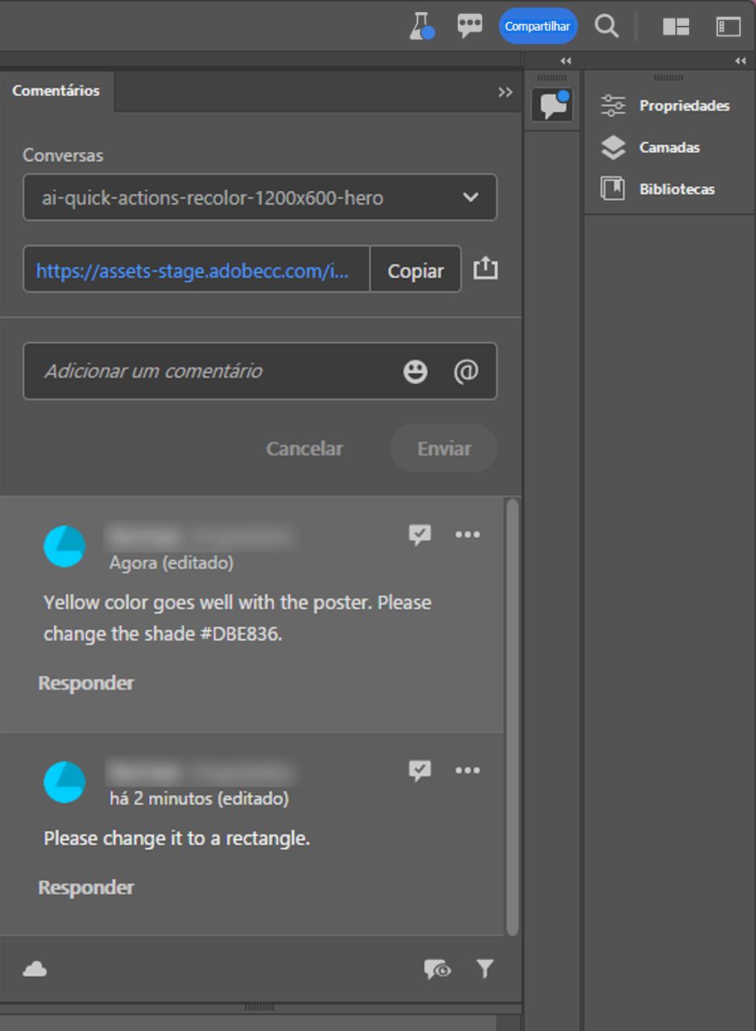This screenshot has height=1031, width=756.
Task: Open the search magnifier icon
Action: point(606,26)
